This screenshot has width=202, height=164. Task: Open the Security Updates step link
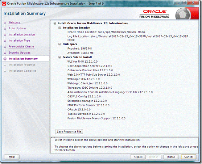coord(20,52)
